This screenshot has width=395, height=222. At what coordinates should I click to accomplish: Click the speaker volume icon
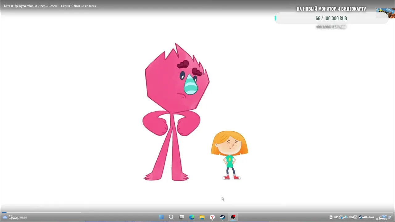point(350,217)
